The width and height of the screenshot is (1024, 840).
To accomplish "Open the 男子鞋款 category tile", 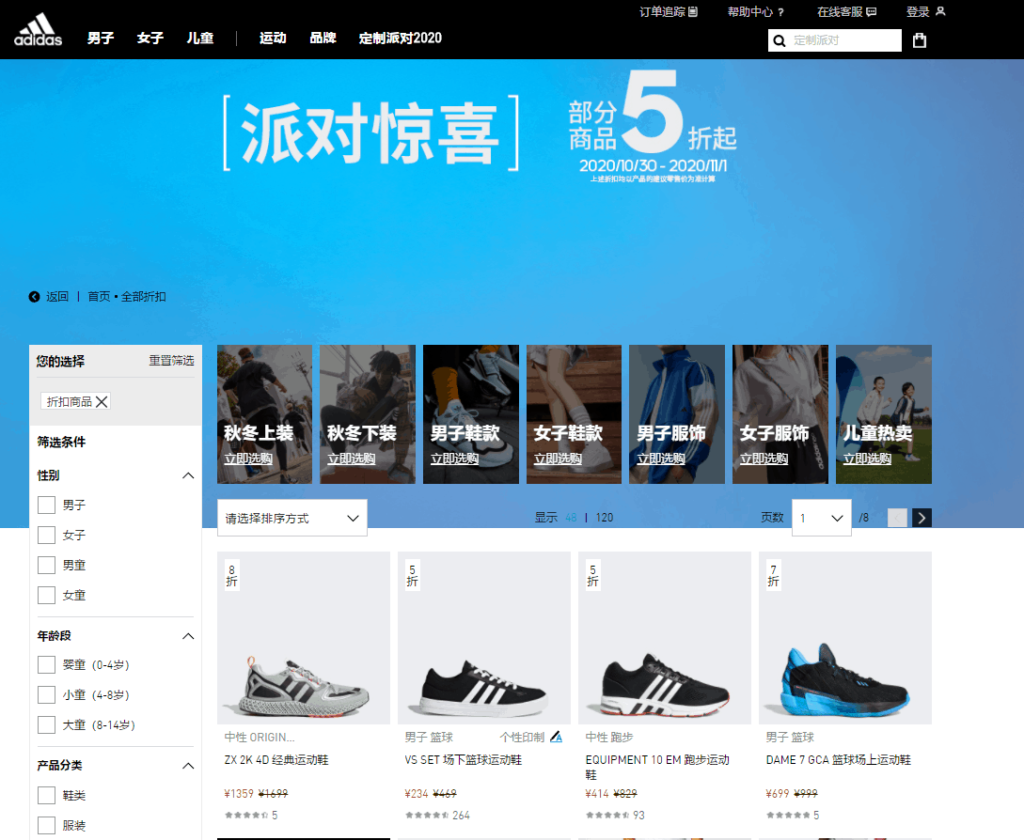I will (471, 414).
